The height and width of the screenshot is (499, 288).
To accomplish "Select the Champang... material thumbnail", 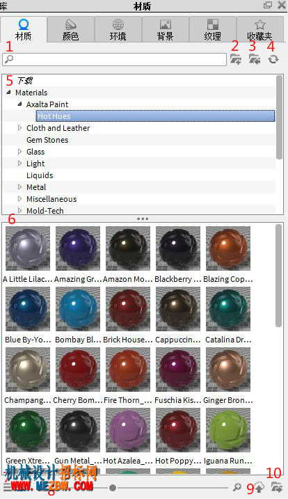I will [x=28, y=370].
